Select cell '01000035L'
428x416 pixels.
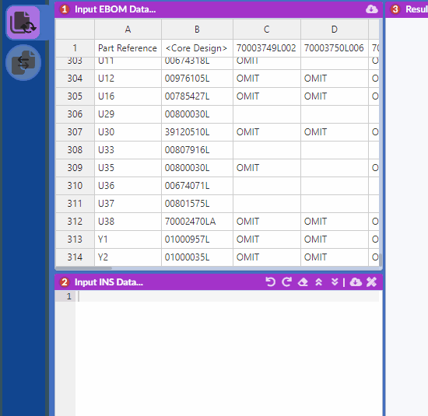(x=197, y=257)
